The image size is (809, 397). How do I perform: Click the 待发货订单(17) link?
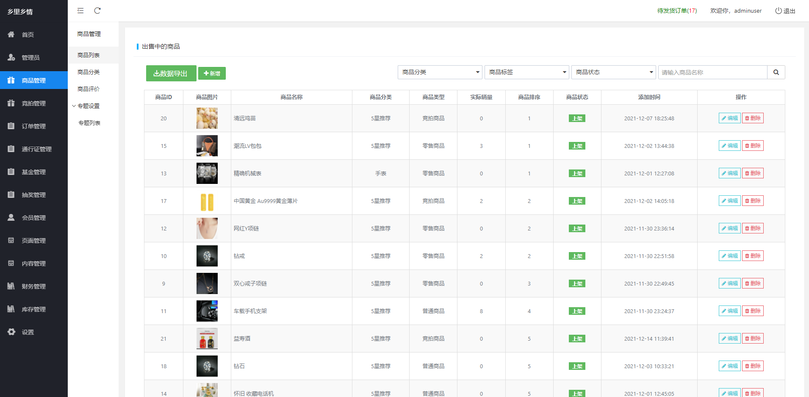pos(677,11)
